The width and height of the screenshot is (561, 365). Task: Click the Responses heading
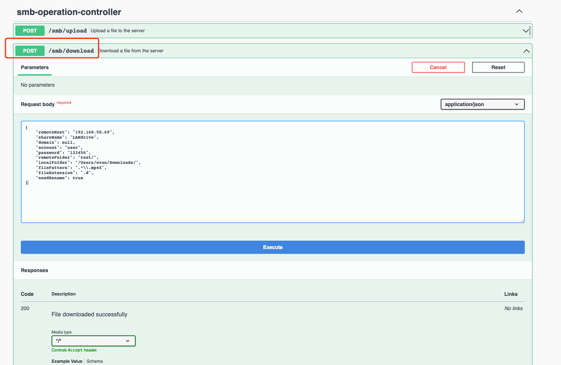[34, 270]
